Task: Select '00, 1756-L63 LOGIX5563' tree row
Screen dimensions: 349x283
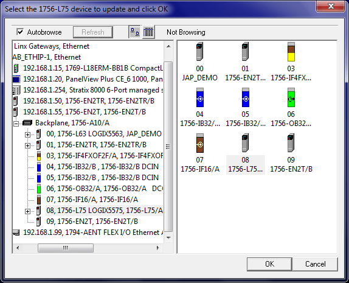Action: [104, 134]
